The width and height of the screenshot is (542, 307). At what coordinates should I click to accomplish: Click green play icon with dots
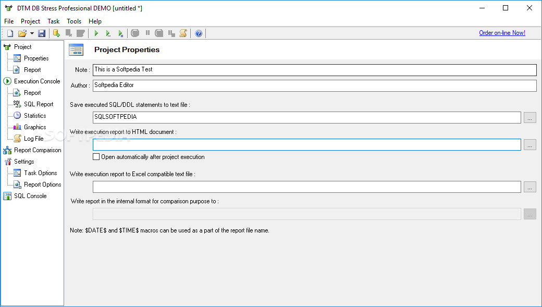point(108,33)
